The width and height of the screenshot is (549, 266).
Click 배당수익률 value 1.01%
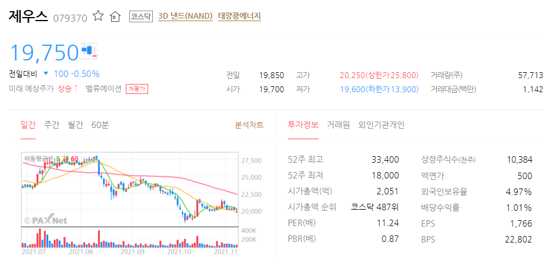(519, 207)
